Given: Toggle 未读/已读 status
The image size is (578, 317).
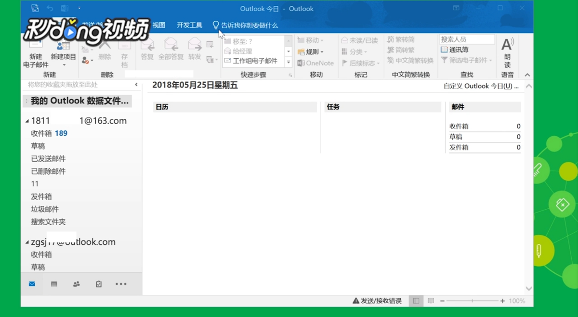Looking at the screenshot, I should [x=360, y=40].
